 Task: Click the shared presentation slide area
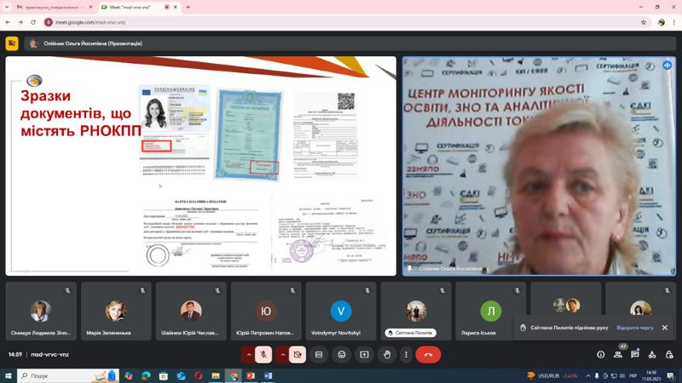coord(201,166)
